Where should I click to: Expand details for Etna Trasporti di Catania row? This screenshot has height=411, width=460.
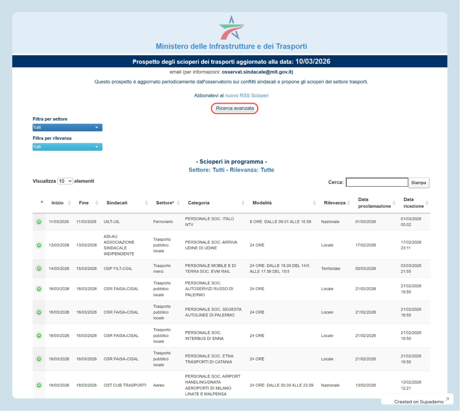click(39, 359)
